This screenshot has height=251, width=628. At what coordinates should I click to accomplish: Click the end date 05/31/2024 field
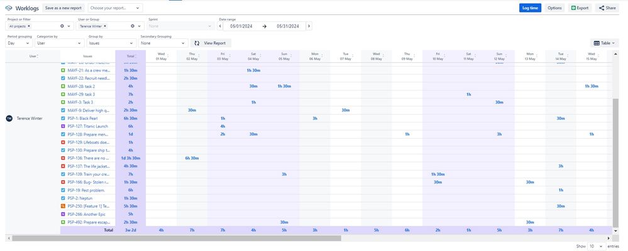[x=288, y=26]
